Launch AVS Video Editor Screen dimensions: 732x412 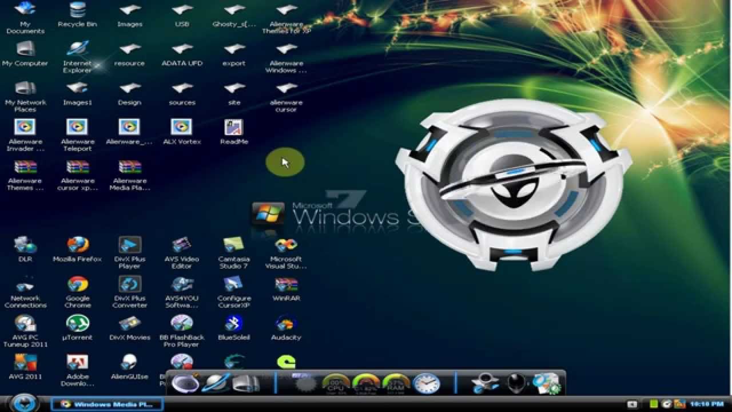click(182, 252)
